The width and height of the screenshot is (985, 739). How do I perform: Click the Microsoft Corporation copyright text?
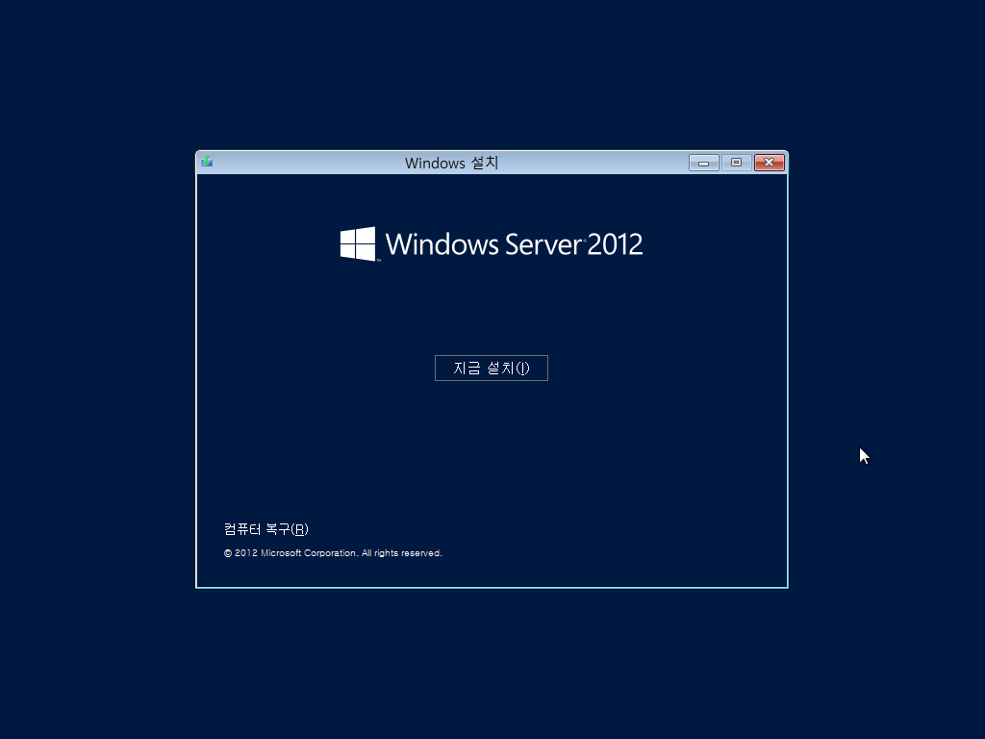[x=333, y=553]
